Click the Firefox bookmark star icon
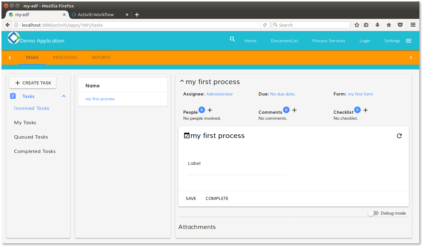Screen dimensions: 422x246 [357, 25]
